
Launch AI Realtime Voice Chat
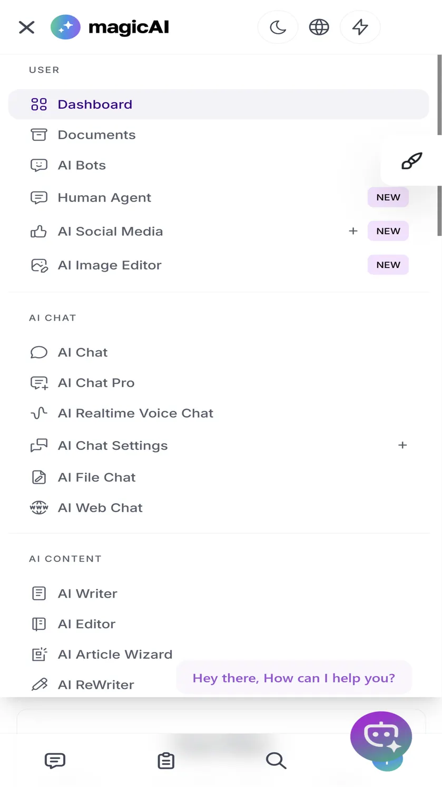(x=219, y=413)
